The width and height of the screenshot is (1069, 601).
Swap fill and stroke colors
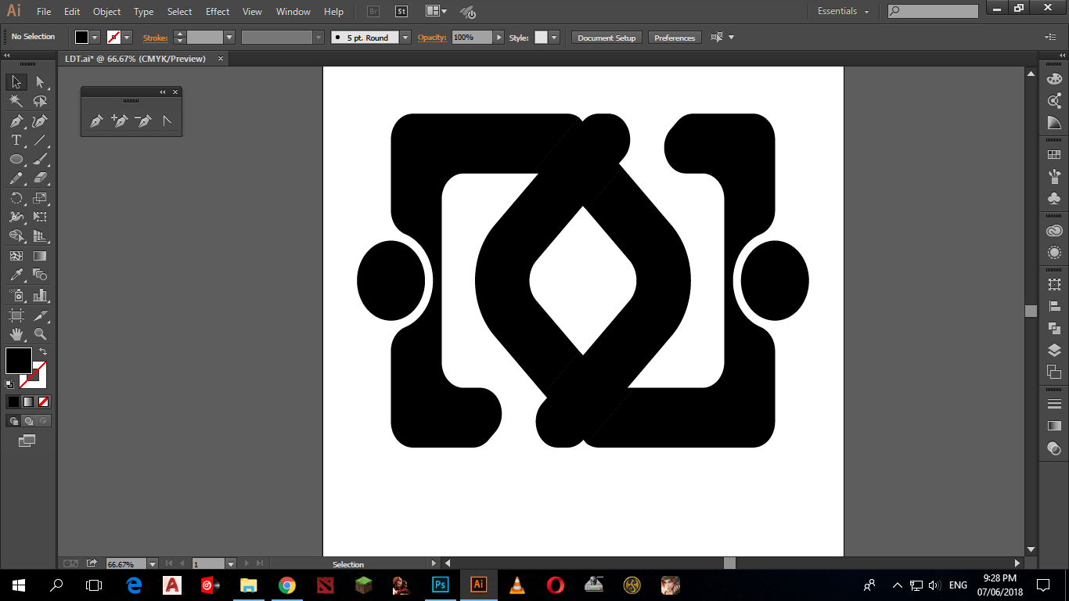(x=43, y=352)
